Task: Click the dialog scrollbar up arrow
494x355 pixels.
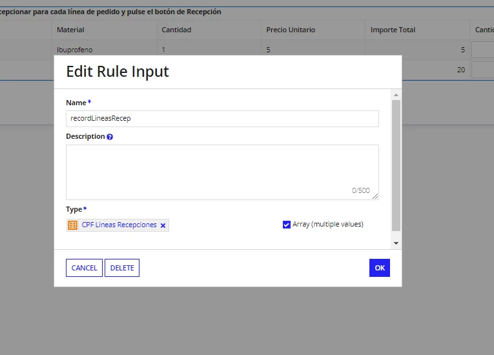Action: click(x=396, y=95)
